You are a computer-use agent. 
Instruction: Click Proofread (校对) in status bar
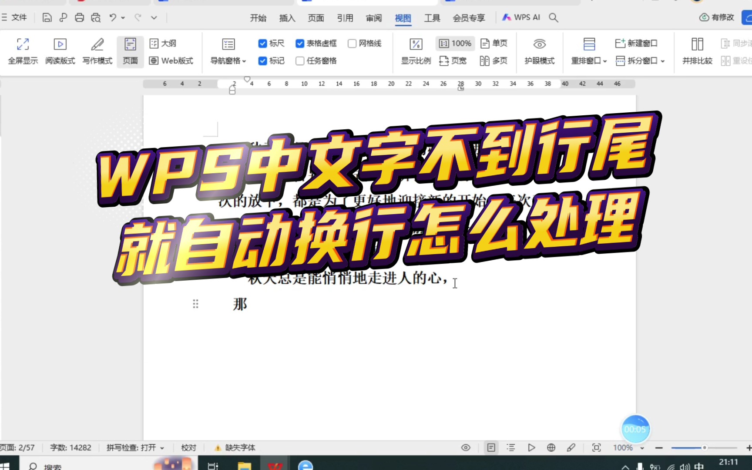tap(189, 447)
